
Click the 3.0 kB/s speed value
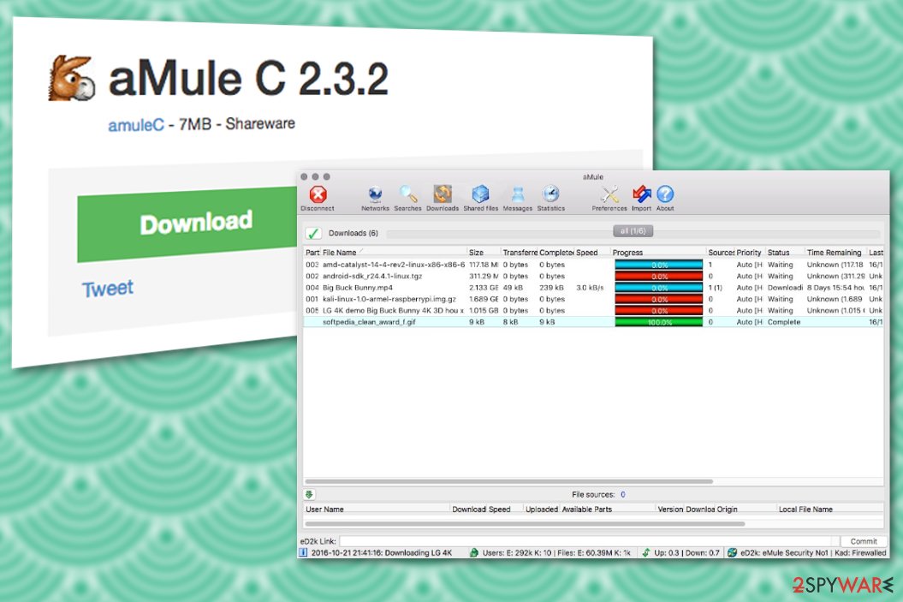click(x=590, y=288)
